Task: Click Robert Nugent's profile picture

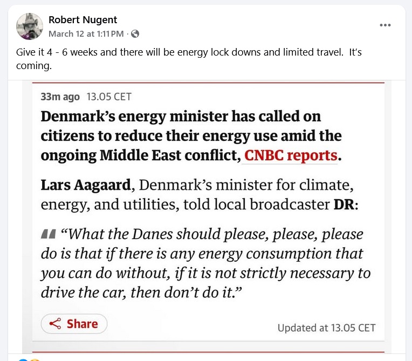Action: 30,26
